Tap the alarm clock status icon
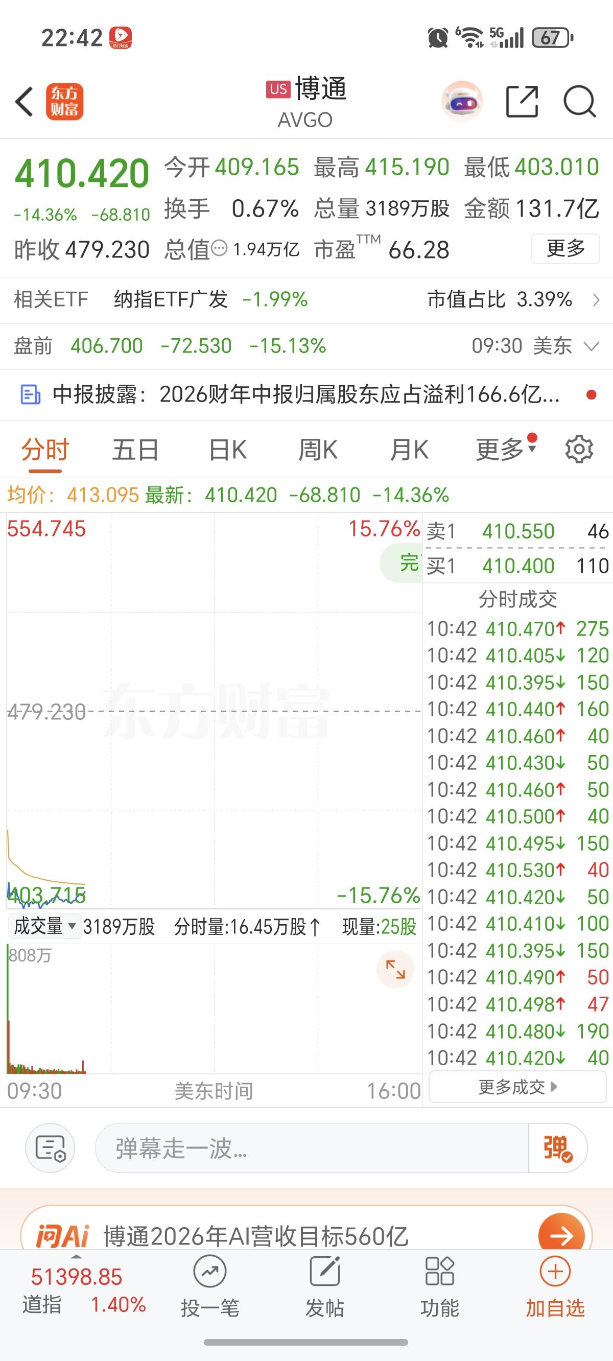This screenshot has height=1361, width=613. [x=438, y=37]
